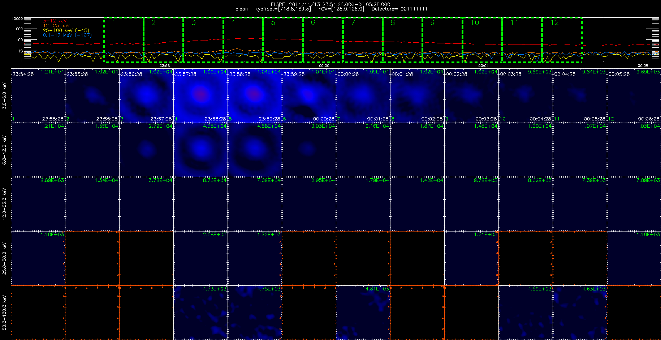Image resolution: width=661 pixels, height=340 pixels.
Task: Click the 1.72E+03 peak value
Action: (269, 234)
